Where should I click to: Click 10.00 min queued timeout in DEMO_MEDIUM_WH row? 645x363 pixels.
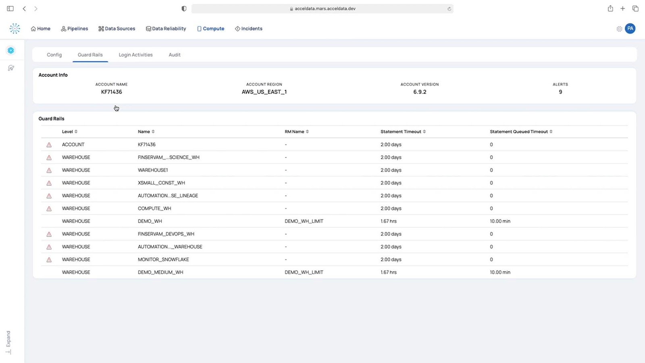pyautogui.click(x=500, y=273)
